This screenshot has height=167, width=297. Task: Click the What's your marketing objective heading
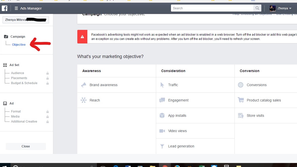coord(110,57)
